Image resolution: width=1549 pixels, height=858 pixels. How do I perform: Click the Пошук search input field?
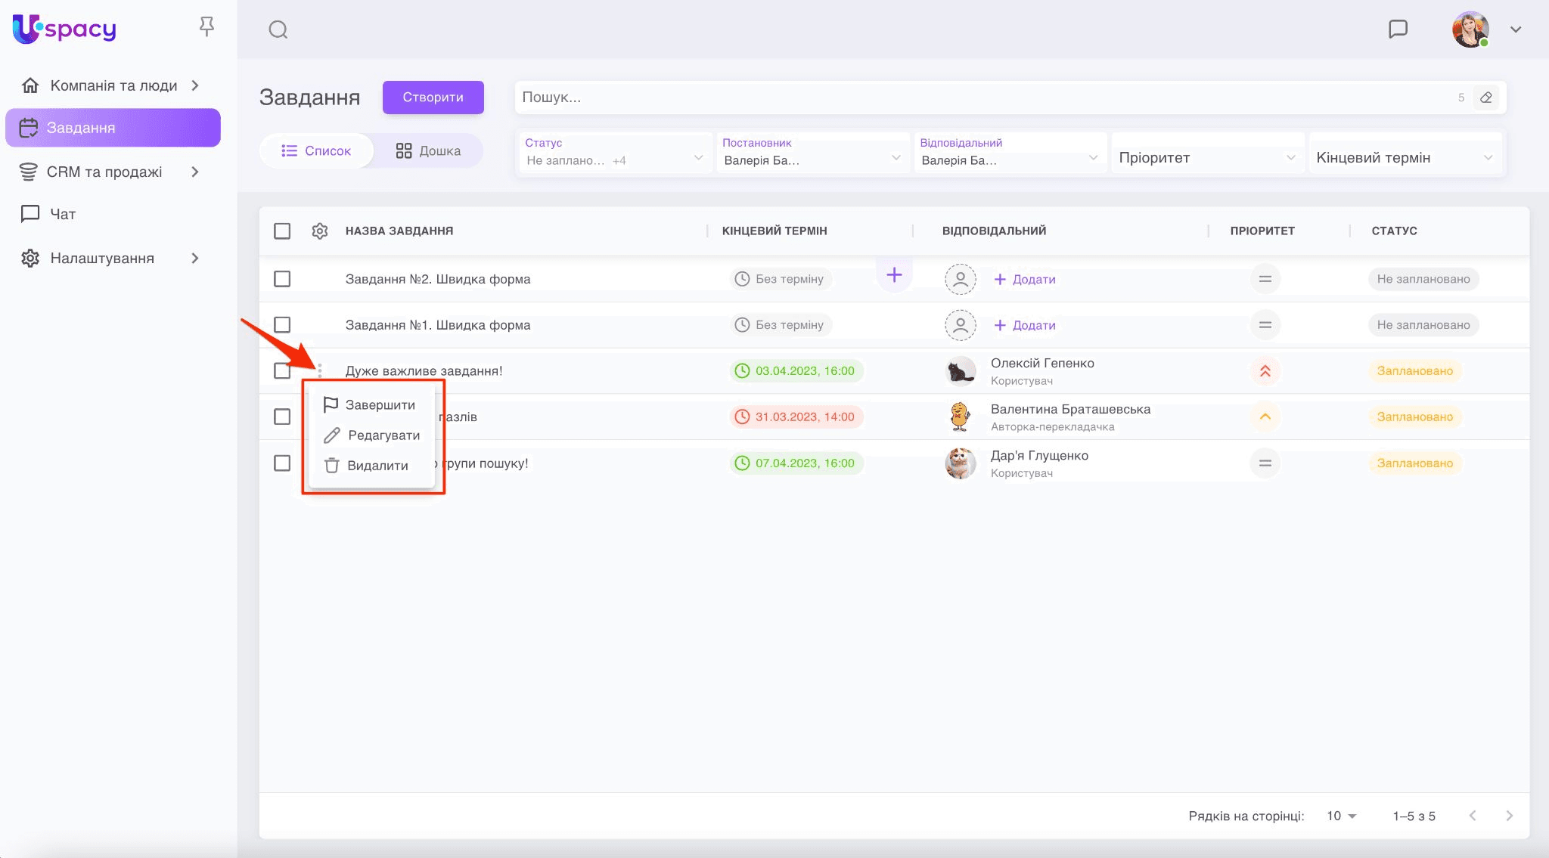[x=983, y=98]
